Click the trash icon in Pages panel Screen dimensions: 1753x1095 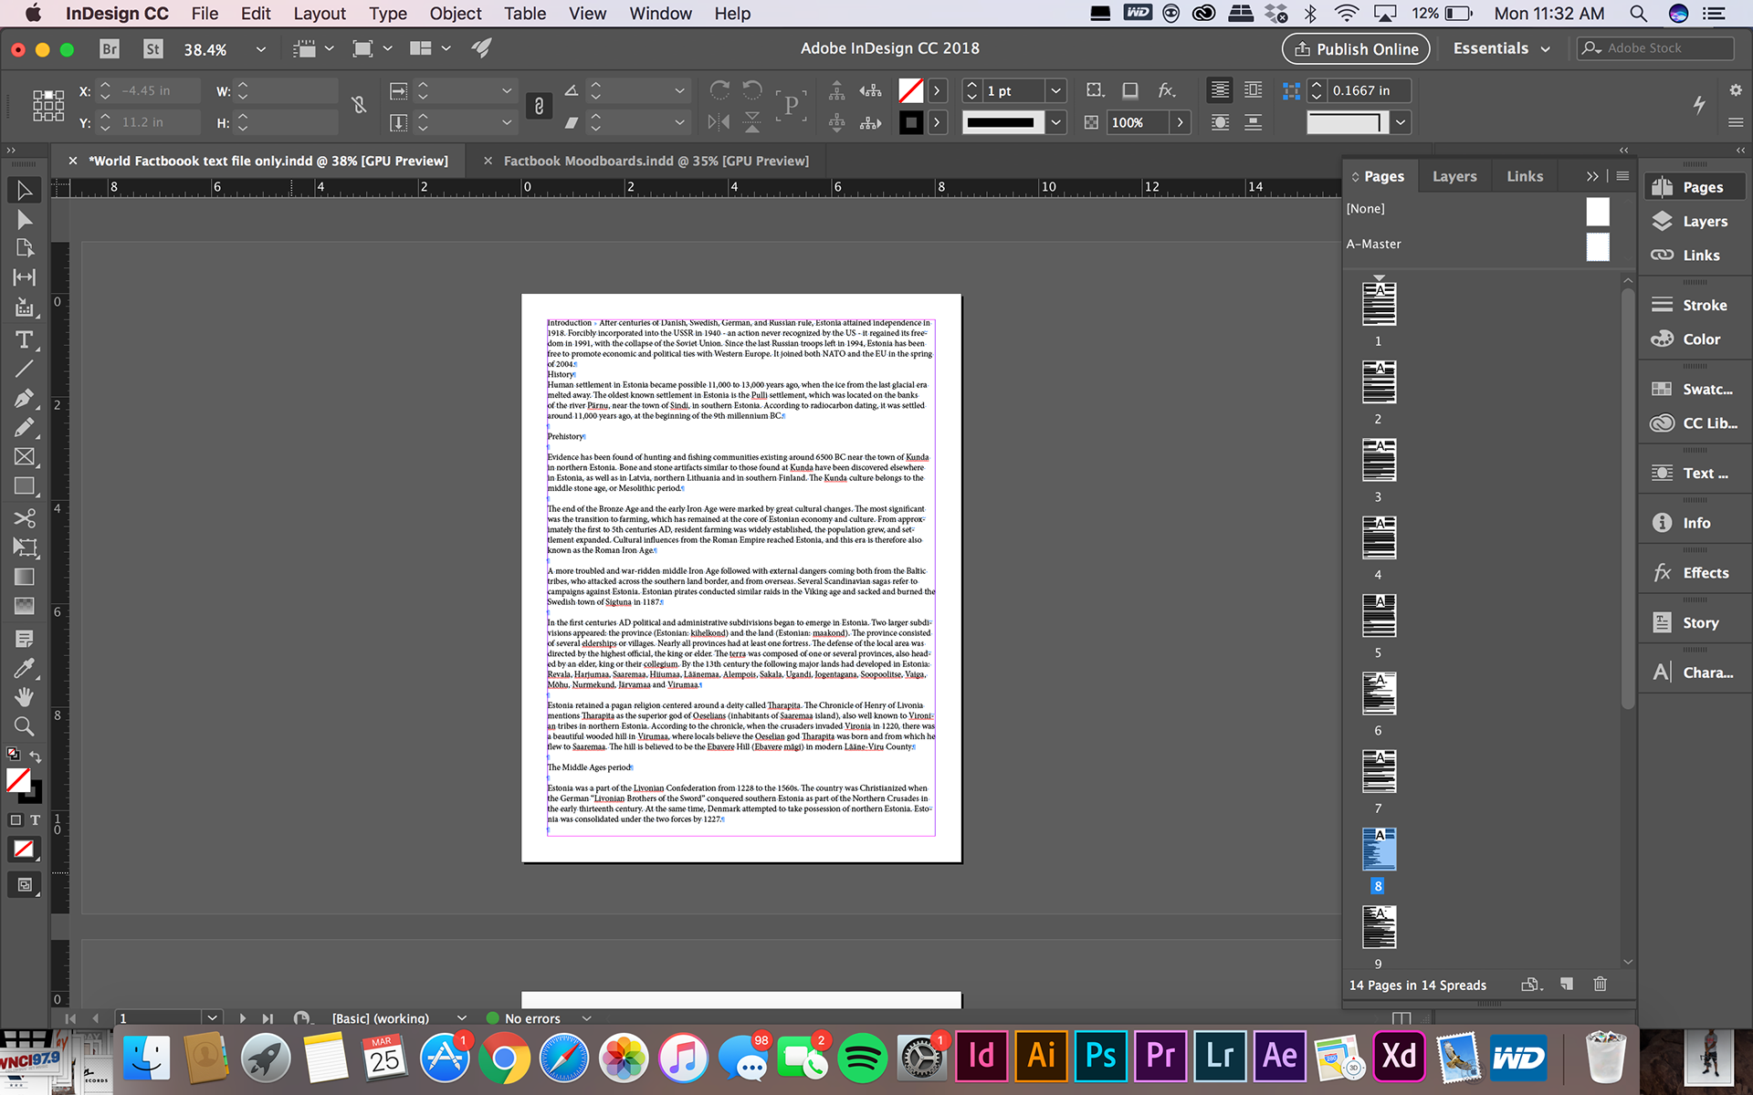point(1600,984)
